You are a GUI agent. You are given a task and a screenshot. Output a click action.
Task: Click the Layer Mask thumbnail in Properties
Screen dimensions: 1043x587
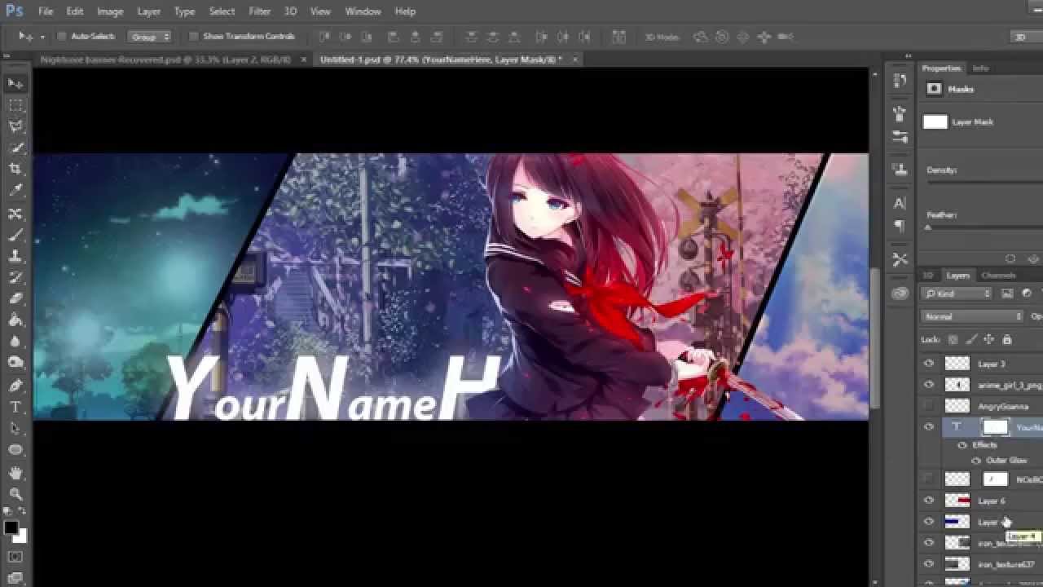pos(935,121)
